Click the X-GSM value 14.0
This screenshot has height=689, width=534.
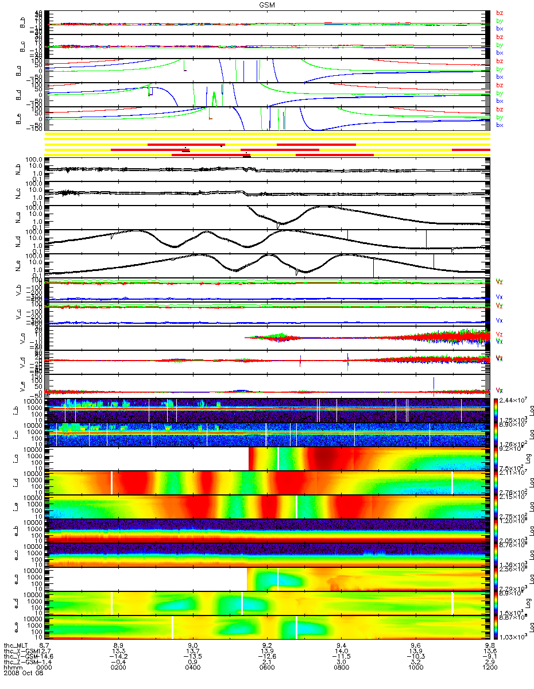342,651
